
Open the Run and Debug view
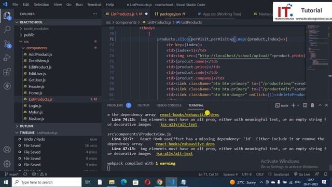(x=7, y=58)
